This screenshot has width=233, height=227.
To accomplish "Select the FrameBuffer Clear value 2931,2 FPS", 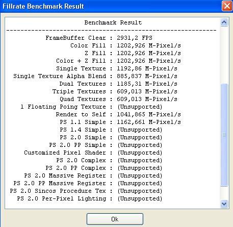I will (x=135, y=38).
